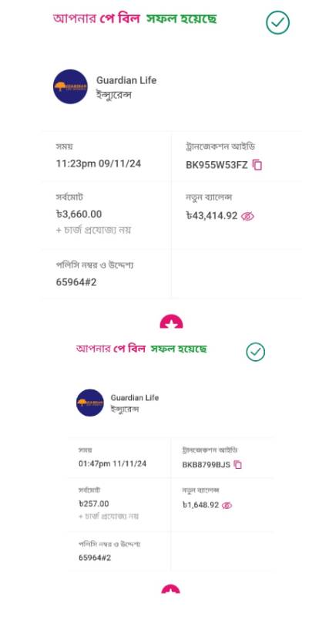Open Guardian Life name in first receipt
The height and width of the screenshot is (617, 329).
click(126, 80)
